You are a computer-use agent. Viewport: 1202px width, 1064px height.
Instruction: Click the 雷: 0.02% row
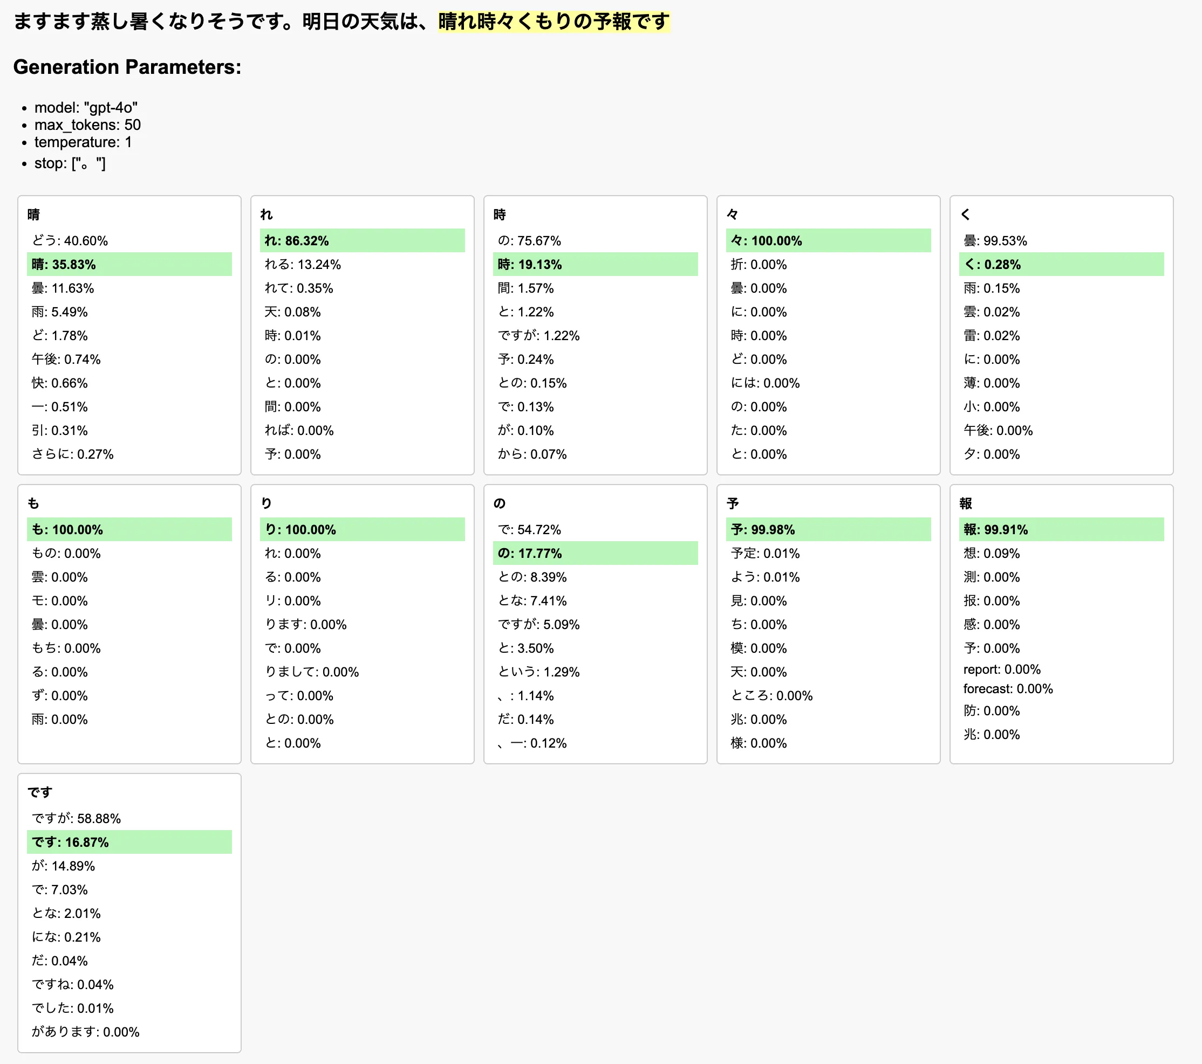[1061, 335]
